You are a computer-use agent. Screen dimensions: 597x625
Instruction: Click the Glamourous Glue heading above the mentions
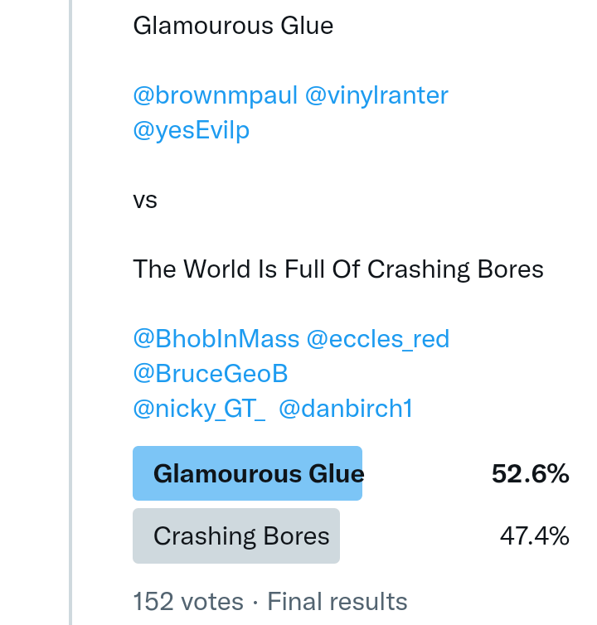point(233,26)
